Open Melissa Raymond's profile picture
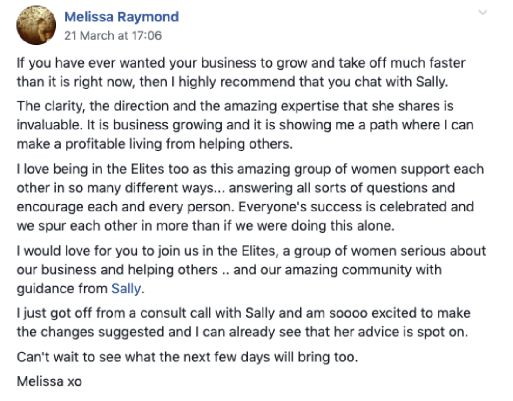513x401 pixels. click(x=36, y=25)
